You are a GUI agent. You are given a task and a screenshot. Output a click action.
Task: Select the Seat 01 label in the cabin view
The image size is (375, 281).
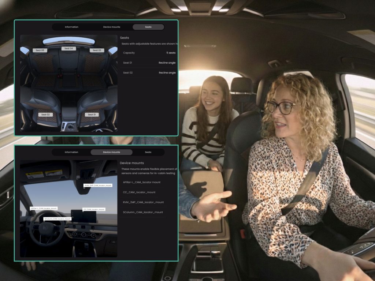point(92,115)
